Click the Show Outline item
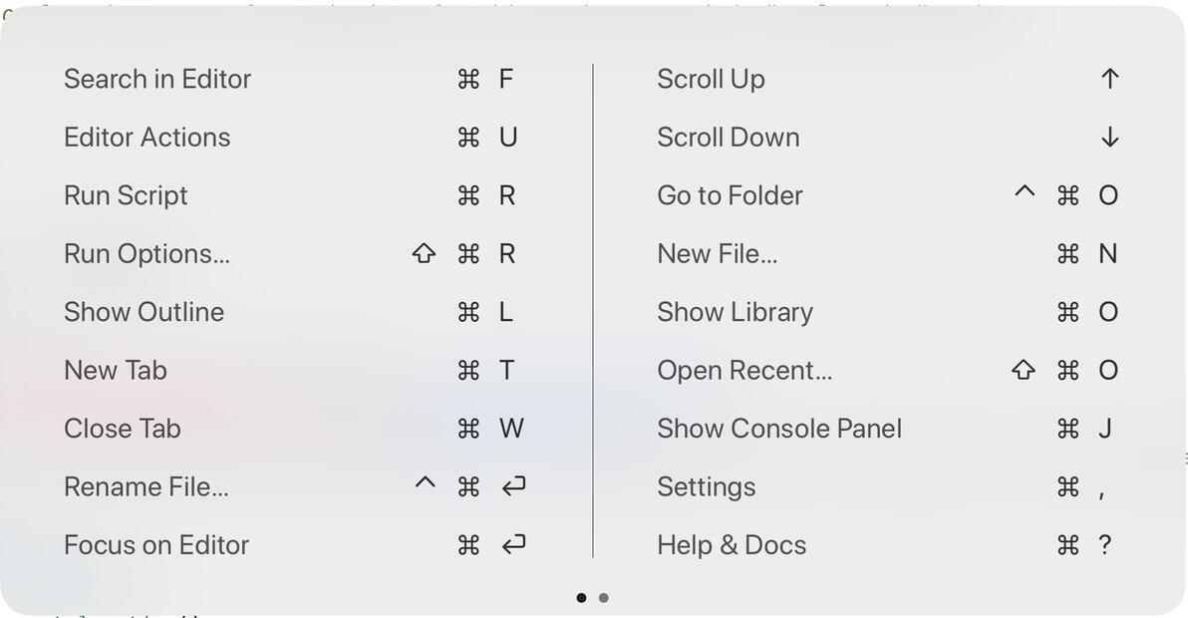 (x=144, y=312)
